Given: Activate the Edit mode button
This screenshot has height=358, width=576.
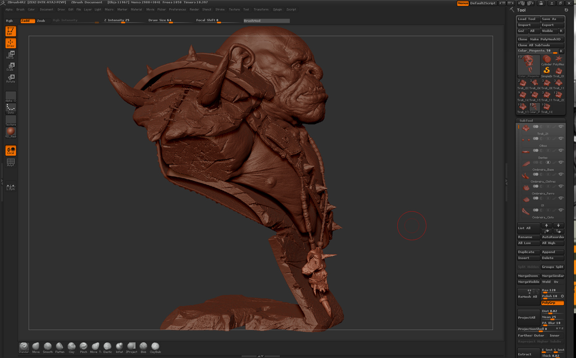Looking at the screenshot, I should click(x=10, y=31).
